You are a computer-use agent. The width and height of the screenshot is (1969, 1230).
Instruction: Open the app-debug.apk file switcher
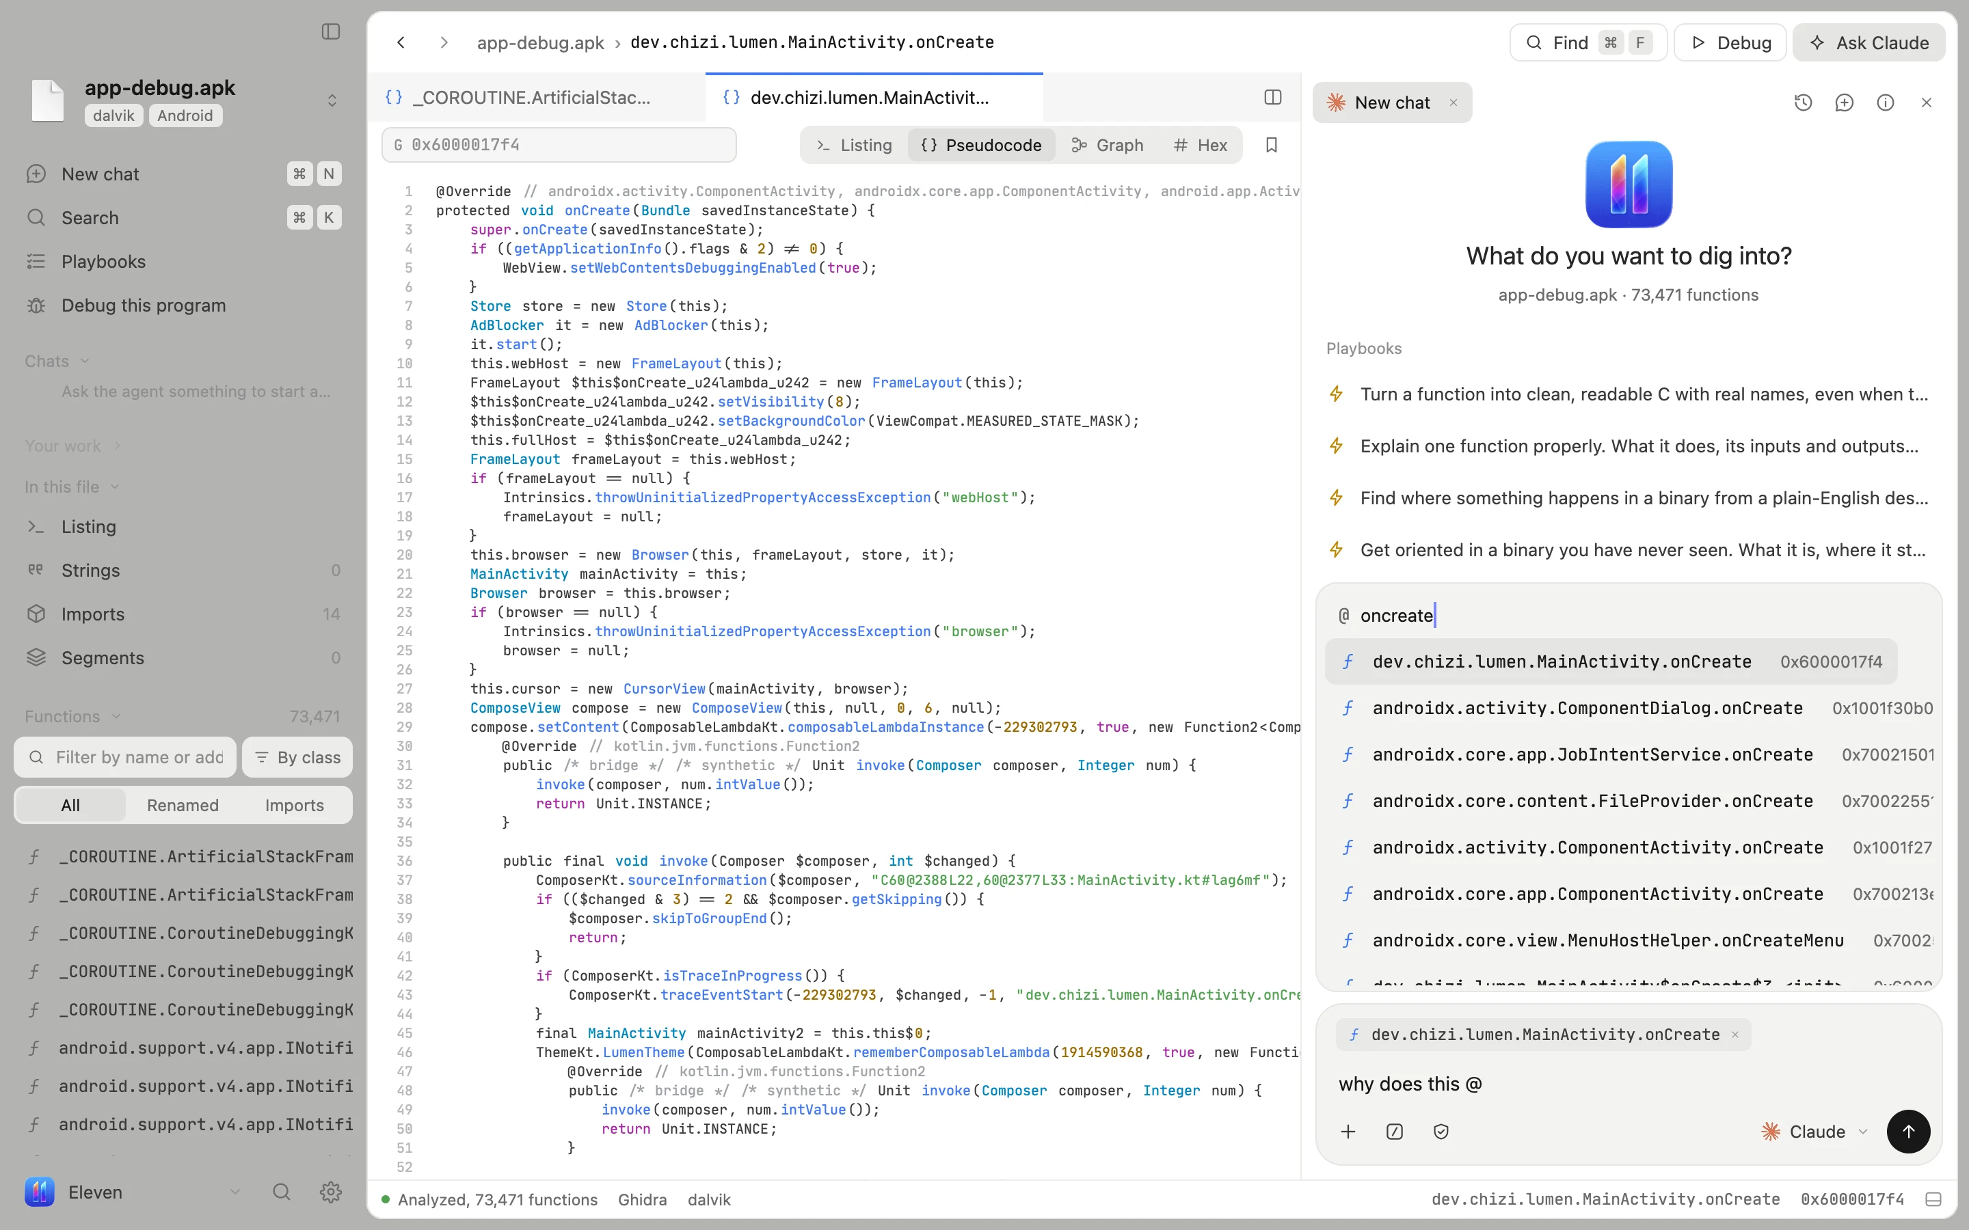coord(332,100)
